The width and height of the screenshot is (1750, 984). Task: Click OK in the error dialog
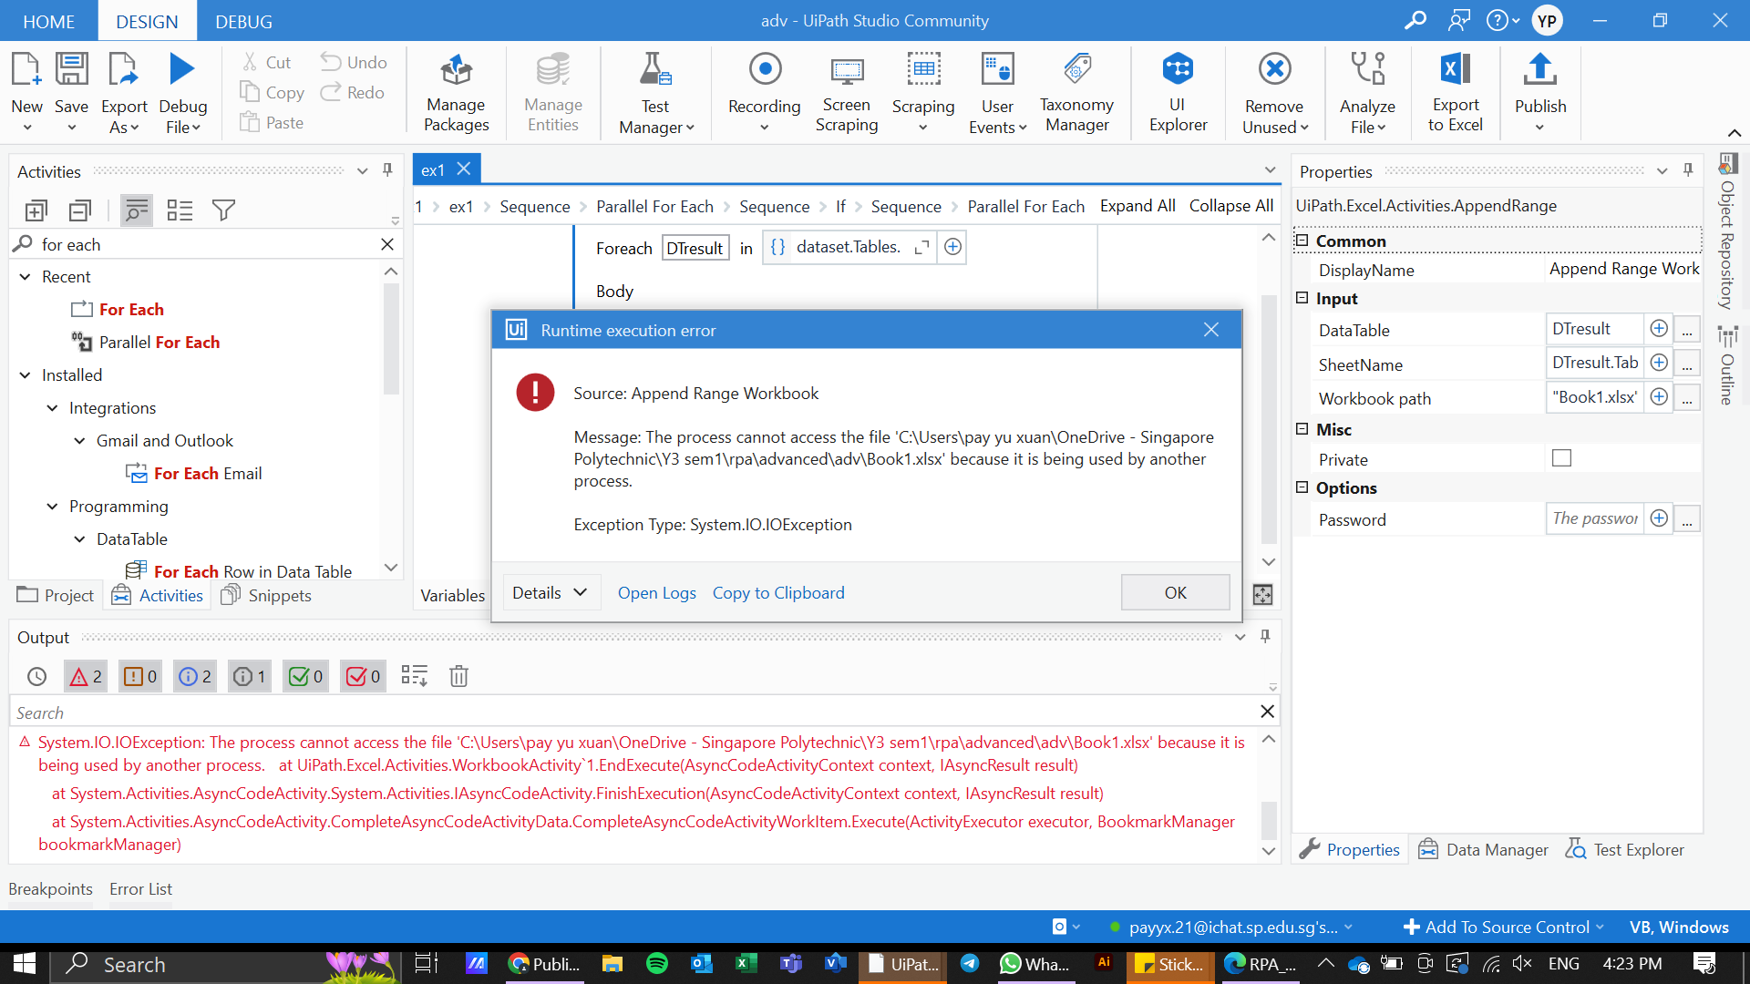(1175, 593)
